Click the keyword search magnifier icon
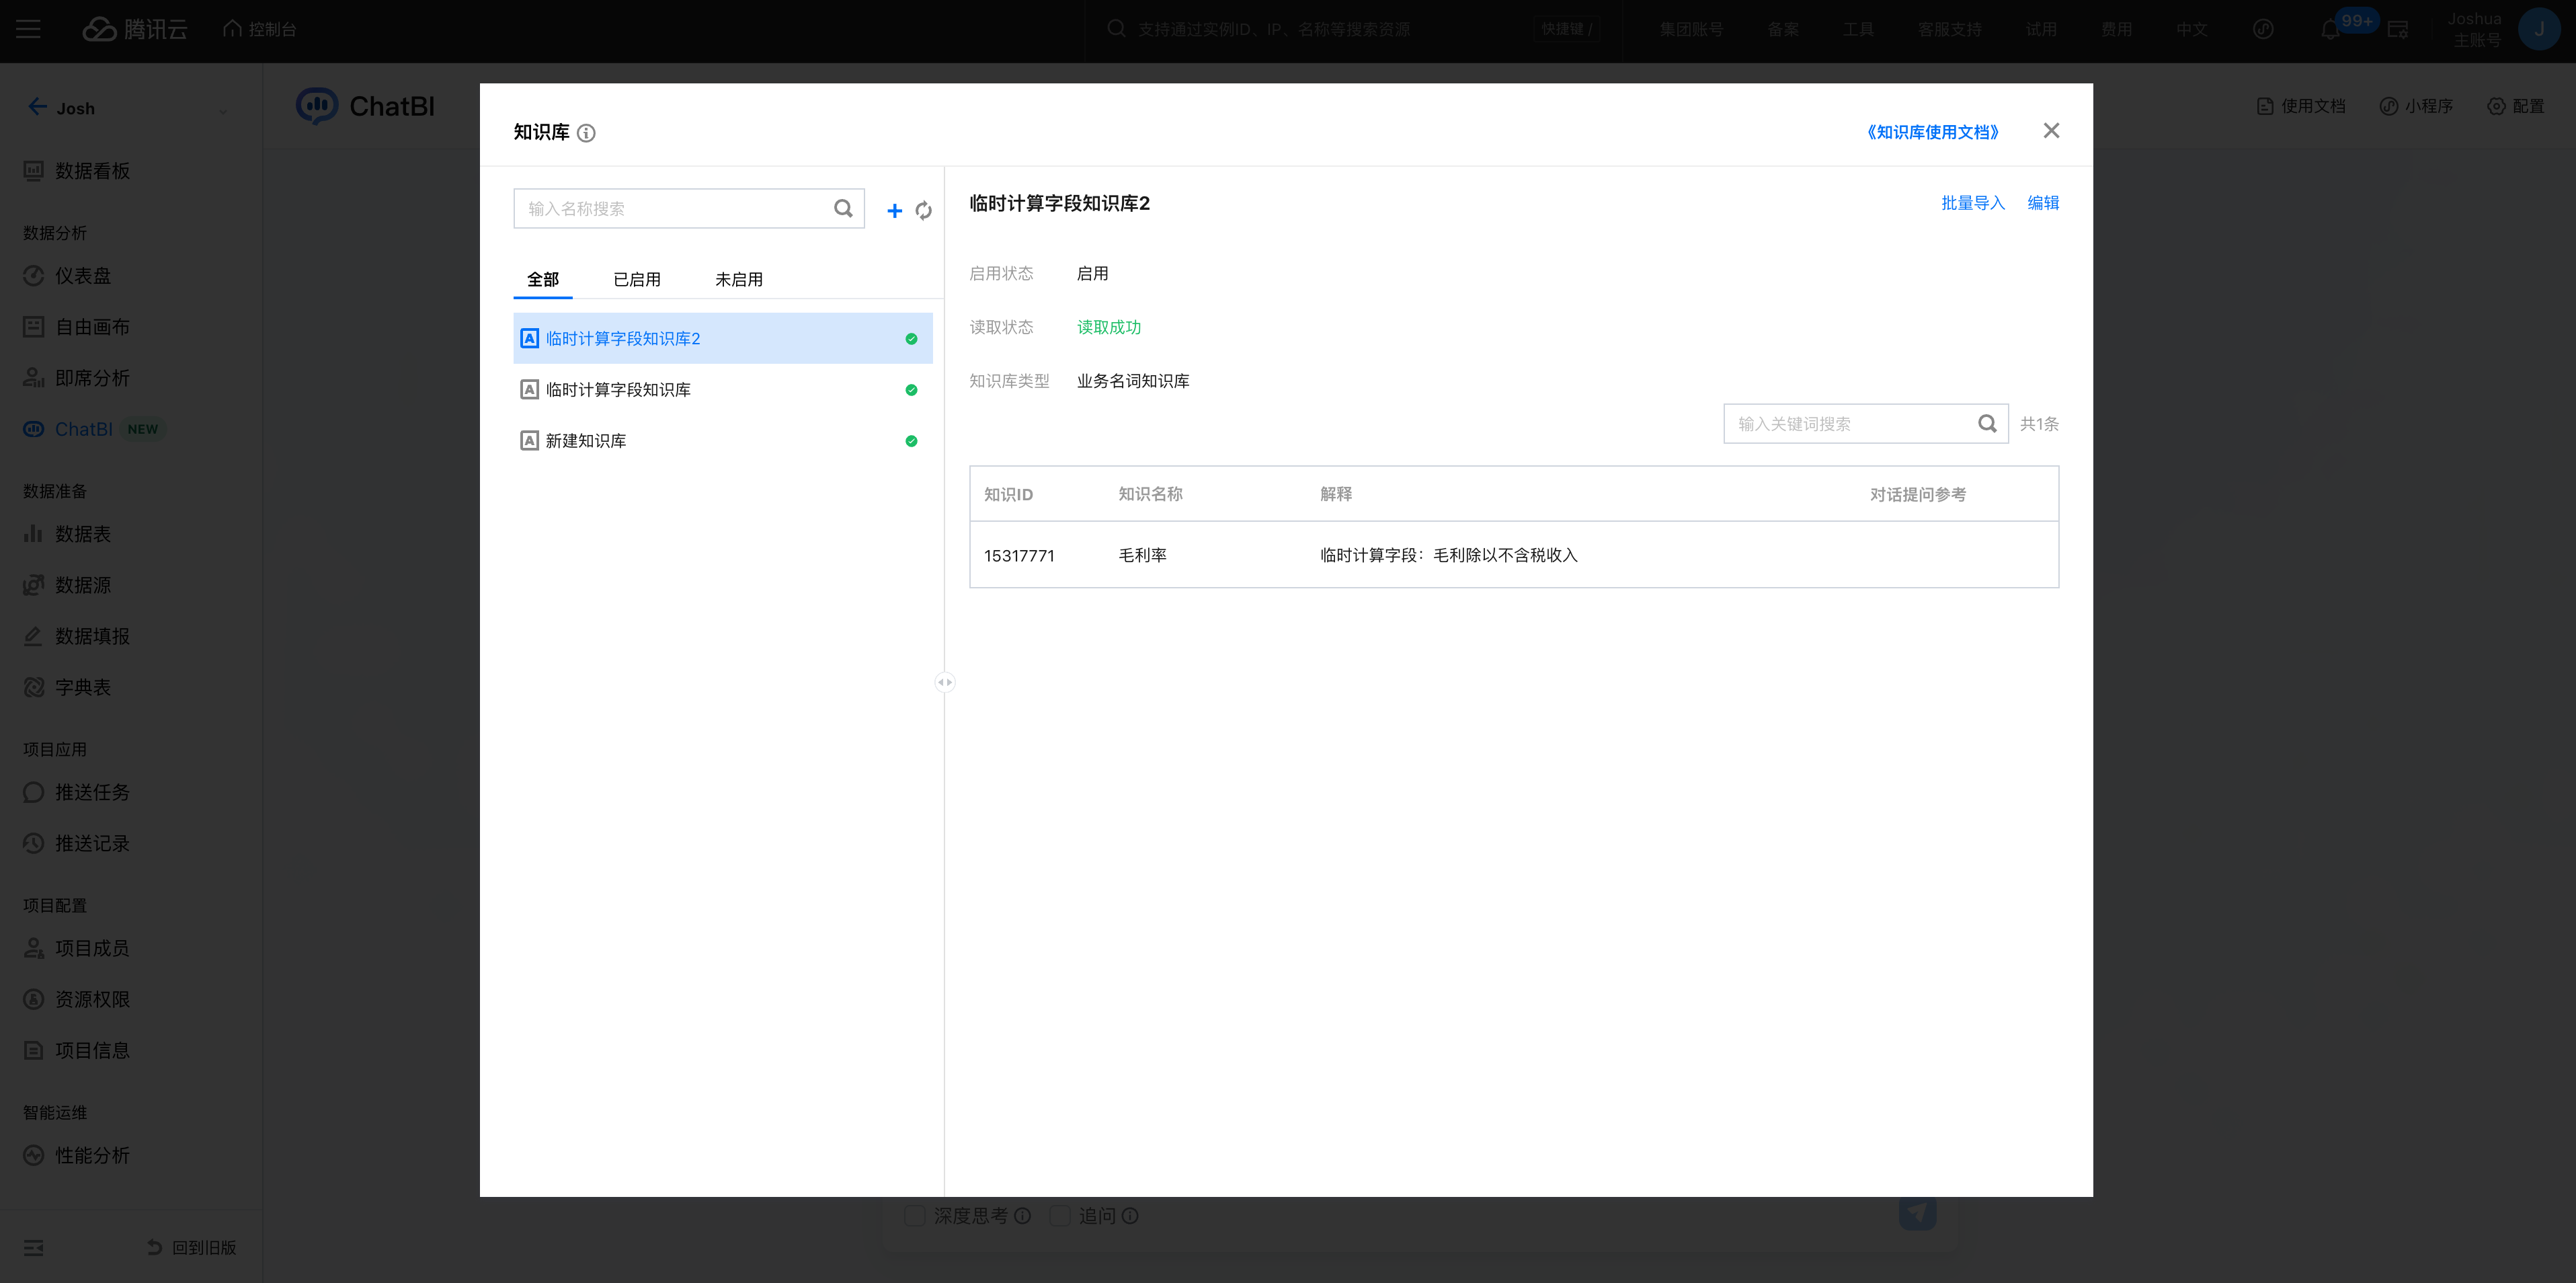2576x1283 pixels. [1987, 424]
